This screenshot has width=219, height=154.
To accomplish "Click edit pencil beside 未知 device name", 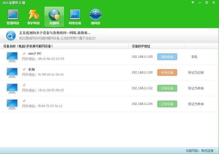I will (x=24, y=69).
